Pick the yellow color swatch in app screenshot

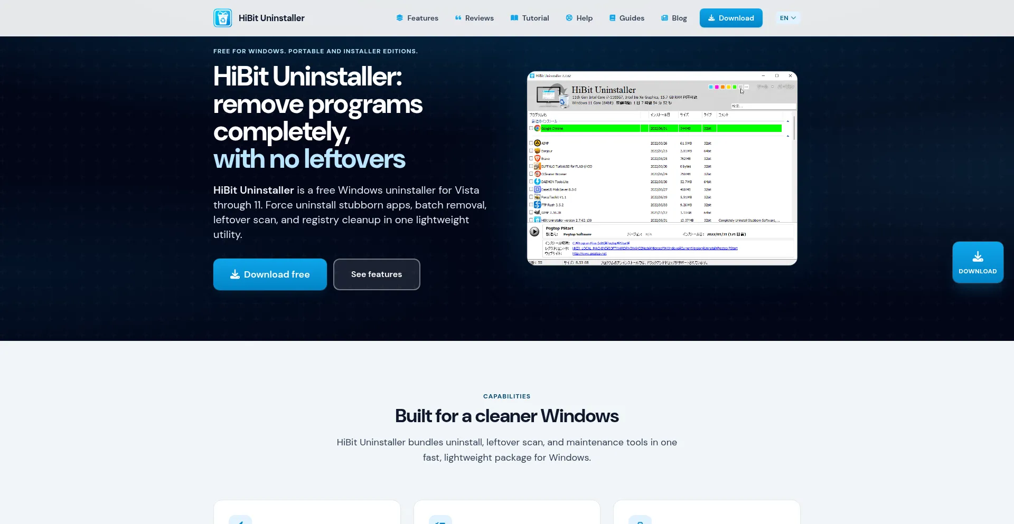[x=728, y=87]
